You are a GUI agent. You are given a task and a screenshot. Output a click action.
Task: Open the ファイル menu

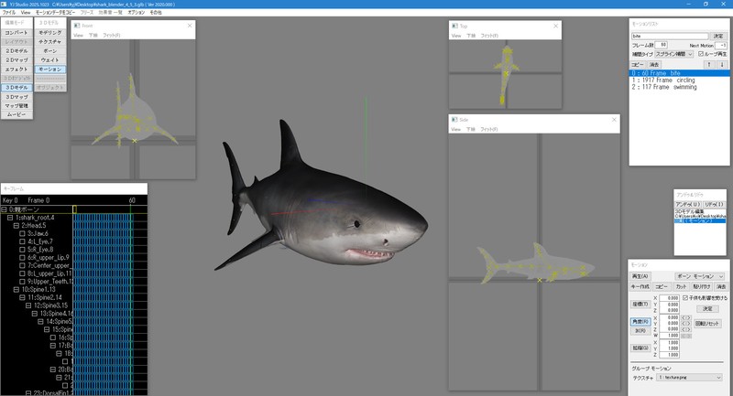(x=9, y=13)
